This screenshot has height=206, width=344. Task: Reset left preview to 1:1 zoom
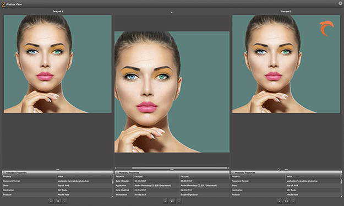(58, 201)
